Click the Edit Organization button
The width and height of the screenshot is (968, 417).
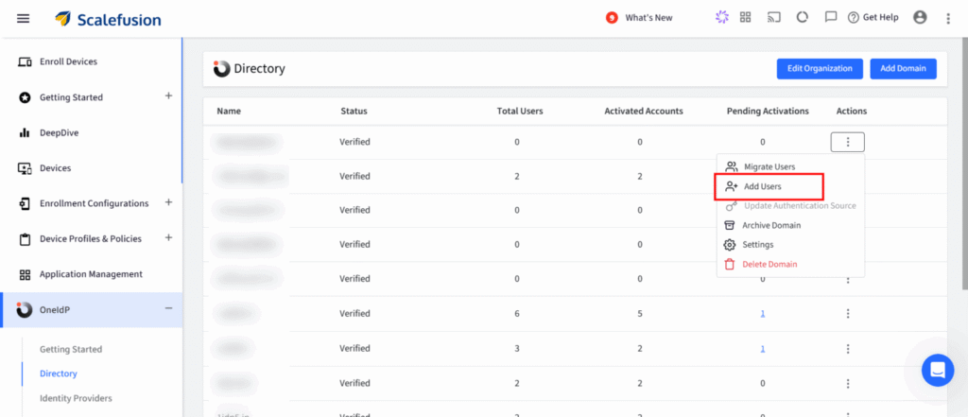pyautogui.click(x=820, y=69)
